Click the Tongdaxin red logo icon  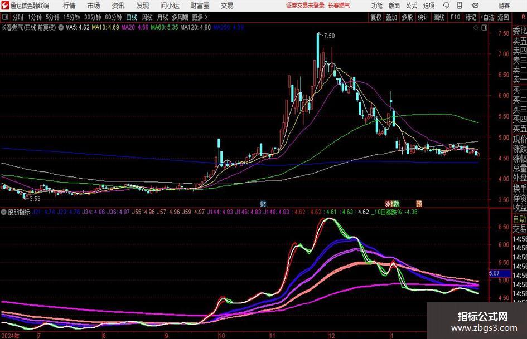4,6
